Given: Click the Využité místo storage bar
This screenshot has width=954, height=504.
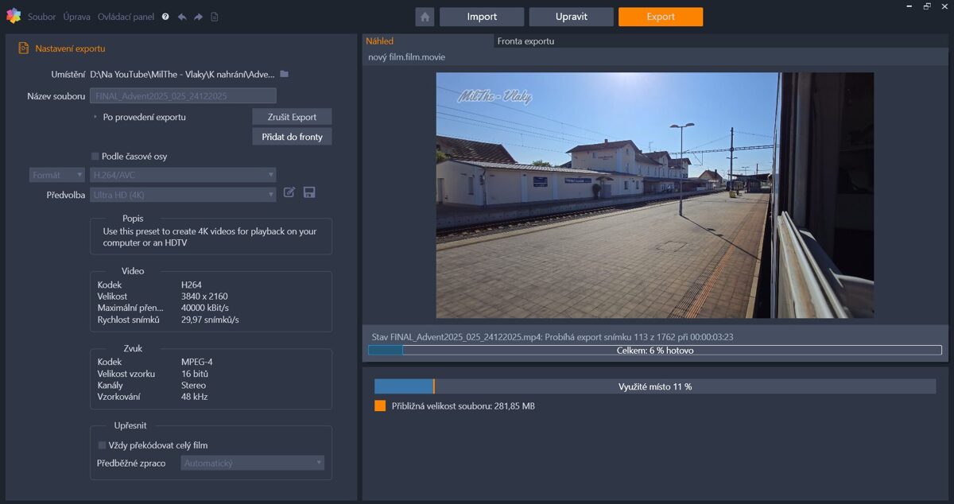Looking at the screenshot, I should [x=654, y=386].
